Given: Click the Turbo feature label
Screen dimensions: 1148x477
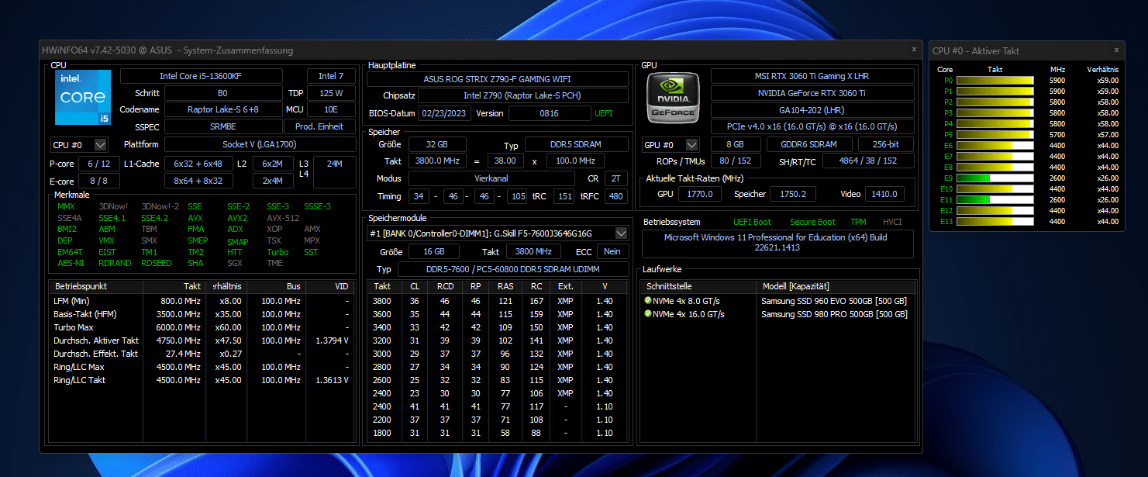Looking at the screenshot, I should point(278,252).
